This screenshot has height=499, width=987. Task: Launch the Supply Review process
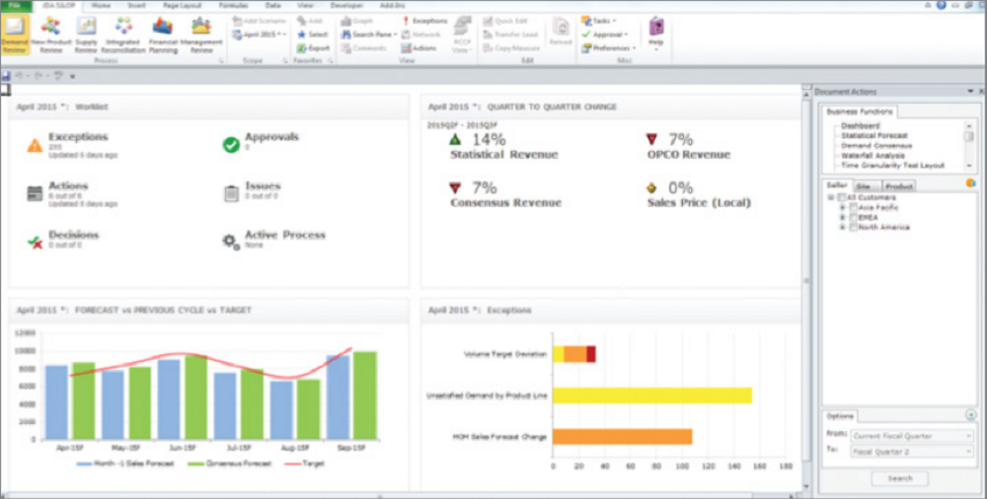pyautogui.click(x=87, y=34)
